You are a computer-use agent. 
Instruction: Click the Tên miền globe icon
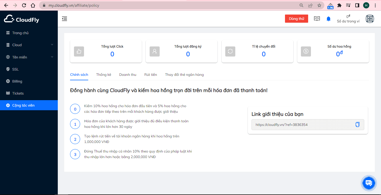(8, 57)
